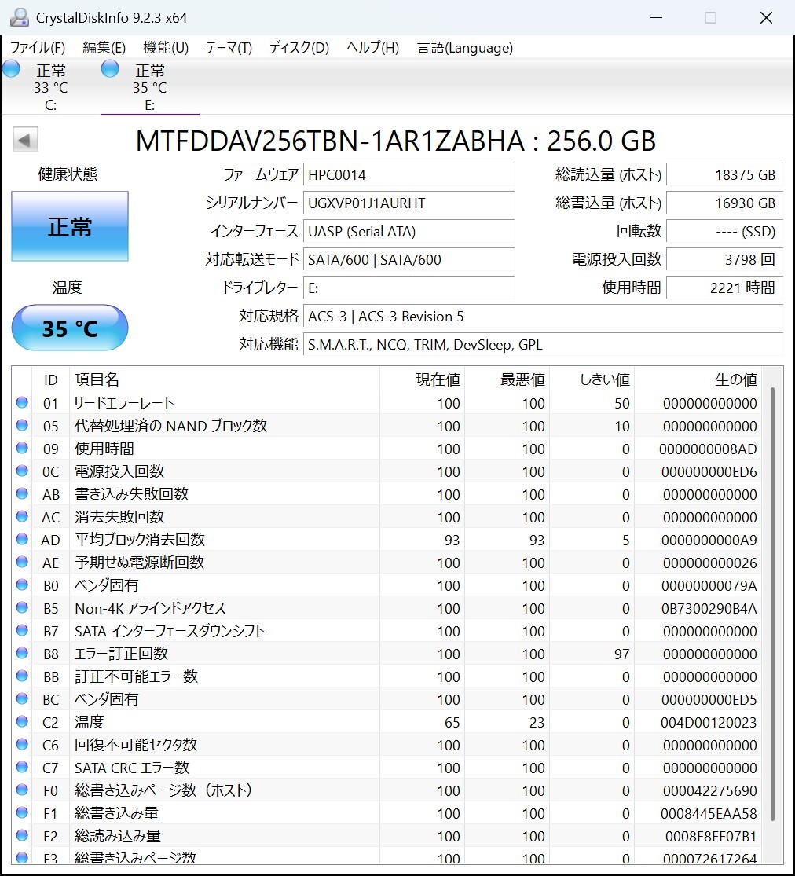Open the ファイル(F) menu
The image size is (795, 876).
pyautogui.click(x=38, y=47)
